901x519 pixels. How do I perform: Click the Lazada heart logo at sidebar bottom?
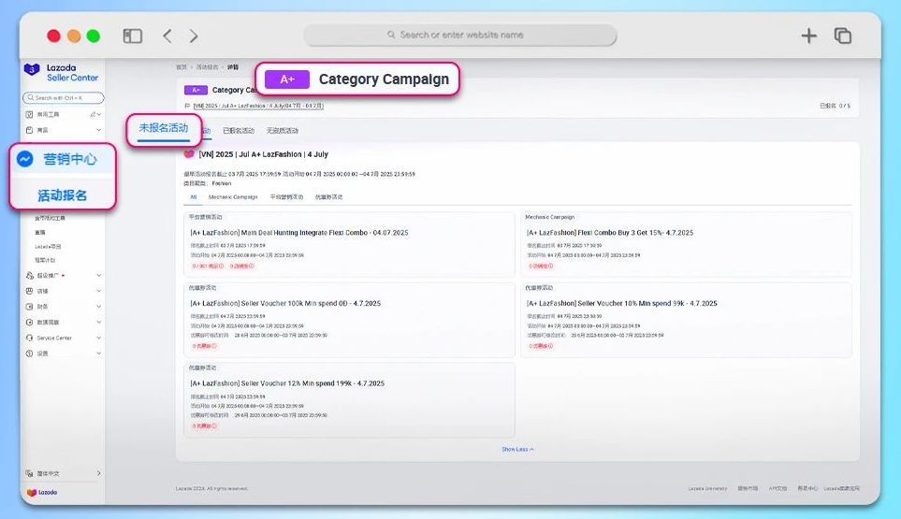tap(32, 493)
